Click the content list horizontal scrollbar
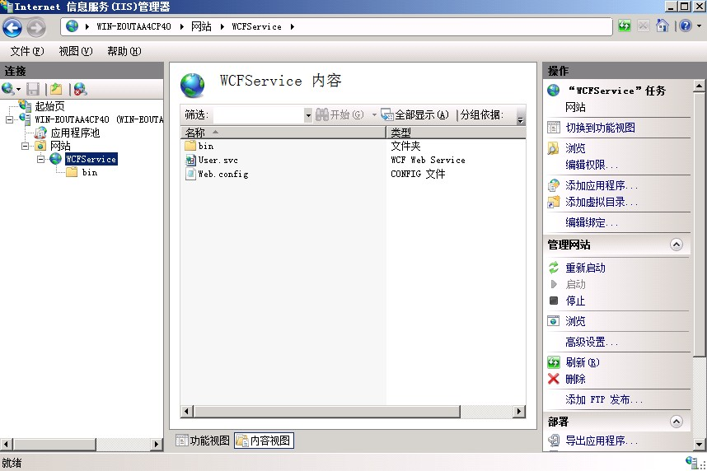This screenshot has height=471, width=707. click(353, 411)
